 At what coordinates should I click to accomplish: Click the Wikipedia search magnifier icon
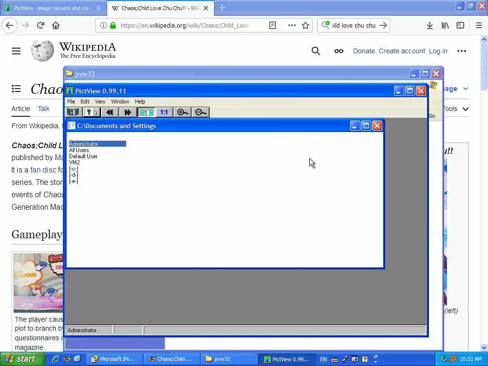coord(315,51)
